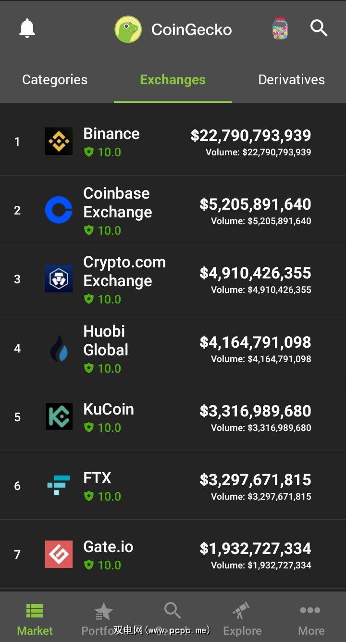
Task: Open search with the magnifier icon
Action: (319, 28)
